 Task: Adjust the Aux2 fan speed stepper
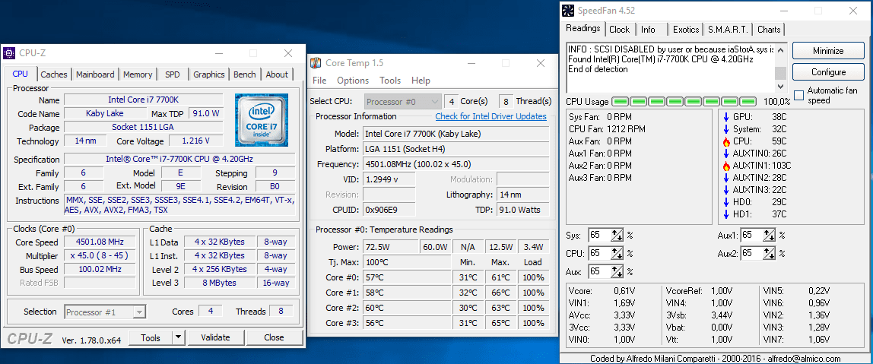pyautogui.click(x=769, y=253)
